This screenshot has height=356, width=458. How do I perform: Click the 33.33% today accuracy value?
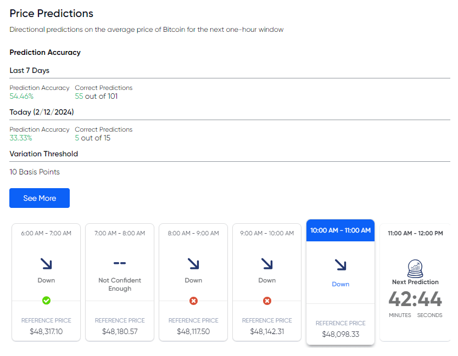pyautogui.click(x=21, y=138)
